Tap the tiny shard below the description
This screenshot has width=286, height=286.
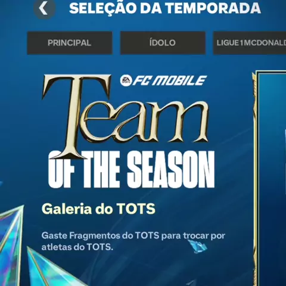[x=191, y=282]
